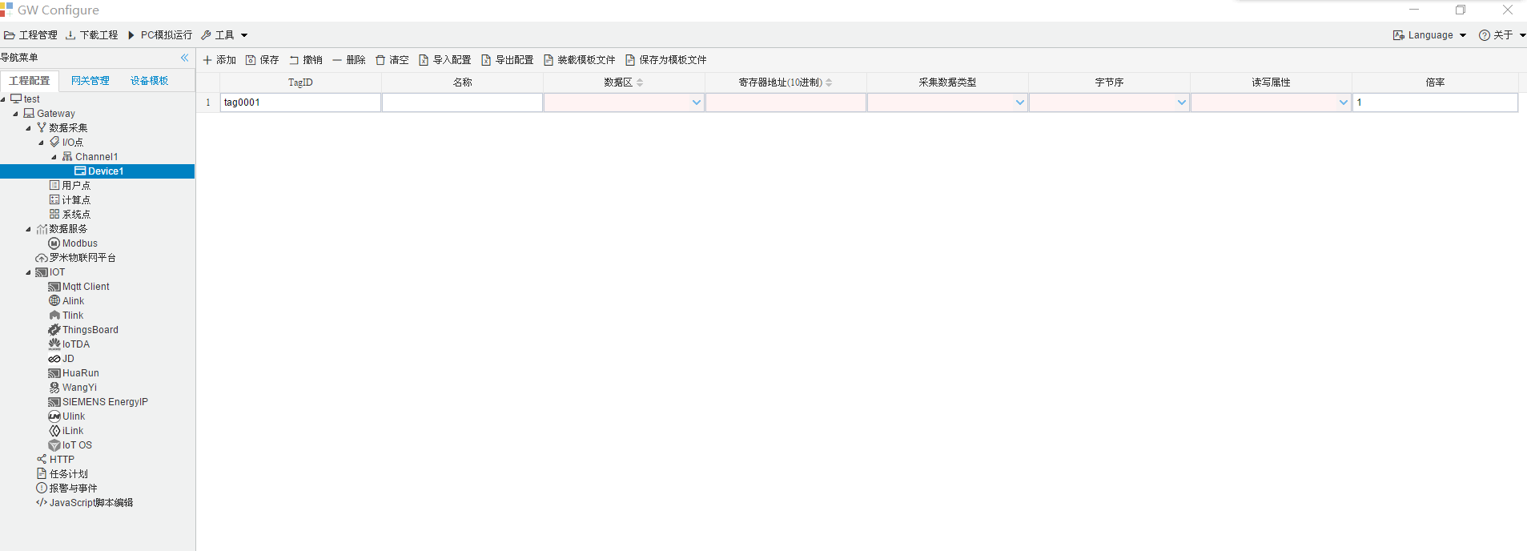
Task: Click the empty 名称 field in row 1
Action: (462, 103)
